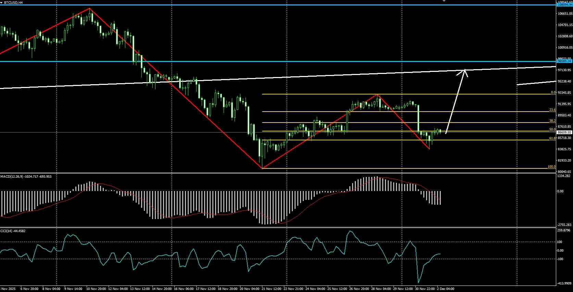Click the 97130.95 price scale value
The image size is (573, 292).
tap(565, 70)
